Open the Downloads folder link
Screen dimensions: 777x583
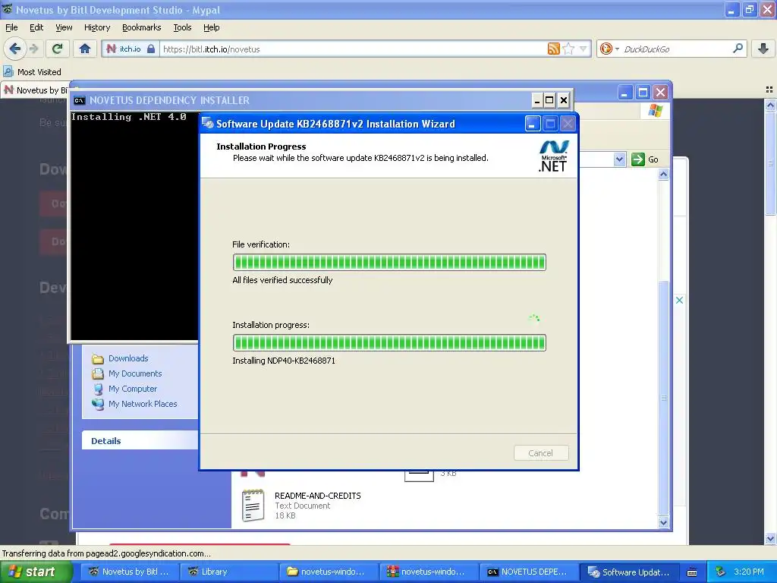tap(128, 358)
